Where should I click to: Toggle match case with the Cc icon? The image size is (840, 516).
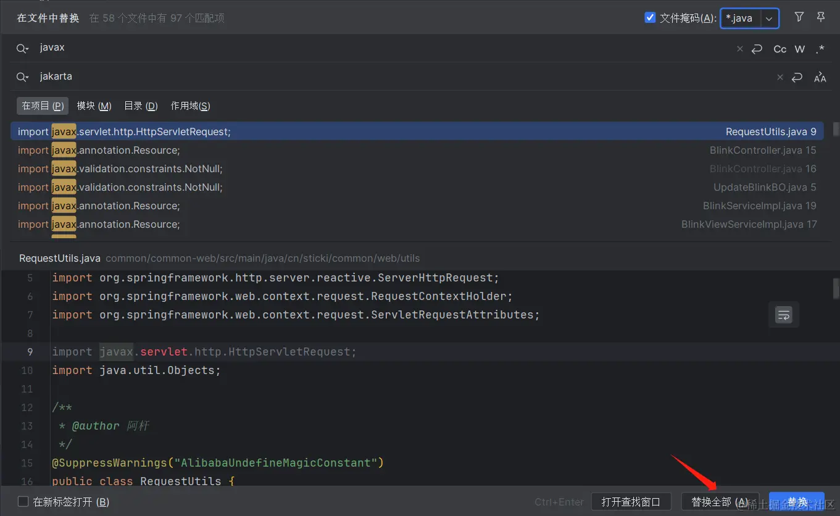[779, 48]
